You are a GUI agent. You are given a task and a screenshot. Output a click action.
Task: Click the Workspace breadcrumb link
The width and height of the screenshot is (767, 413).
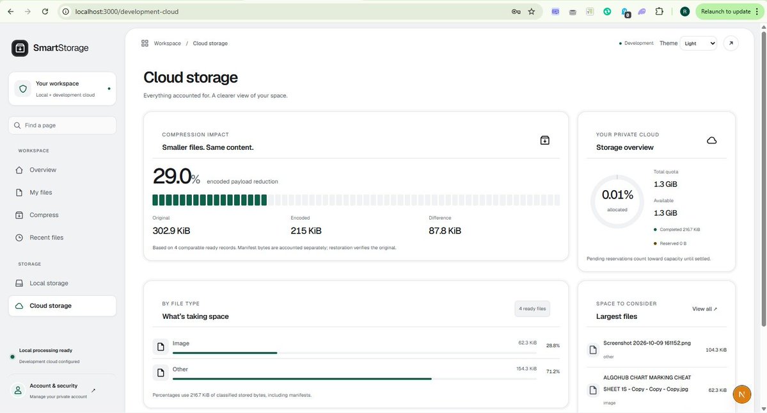(x=168, y=43)
